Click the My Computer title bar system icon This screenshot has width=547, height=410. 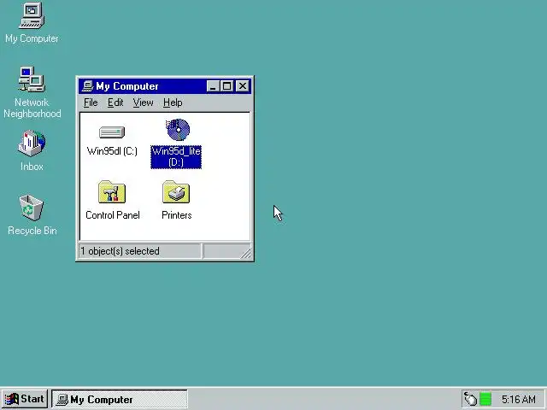(x=87, y=86)
